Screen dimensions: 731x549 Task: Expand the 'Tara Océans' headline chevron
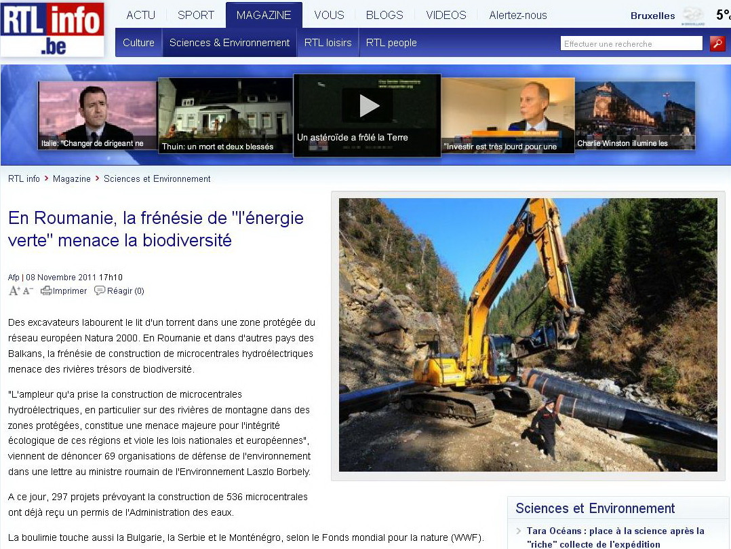519,532
